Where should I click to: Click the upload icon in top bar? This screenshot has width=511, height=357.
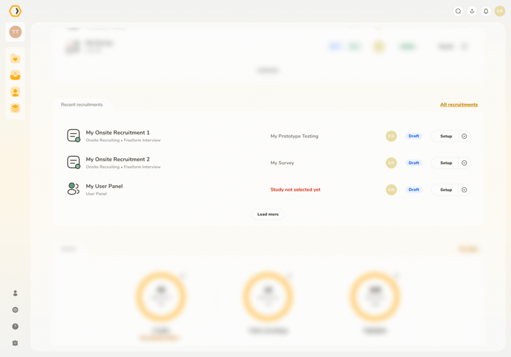coord(472,11)
